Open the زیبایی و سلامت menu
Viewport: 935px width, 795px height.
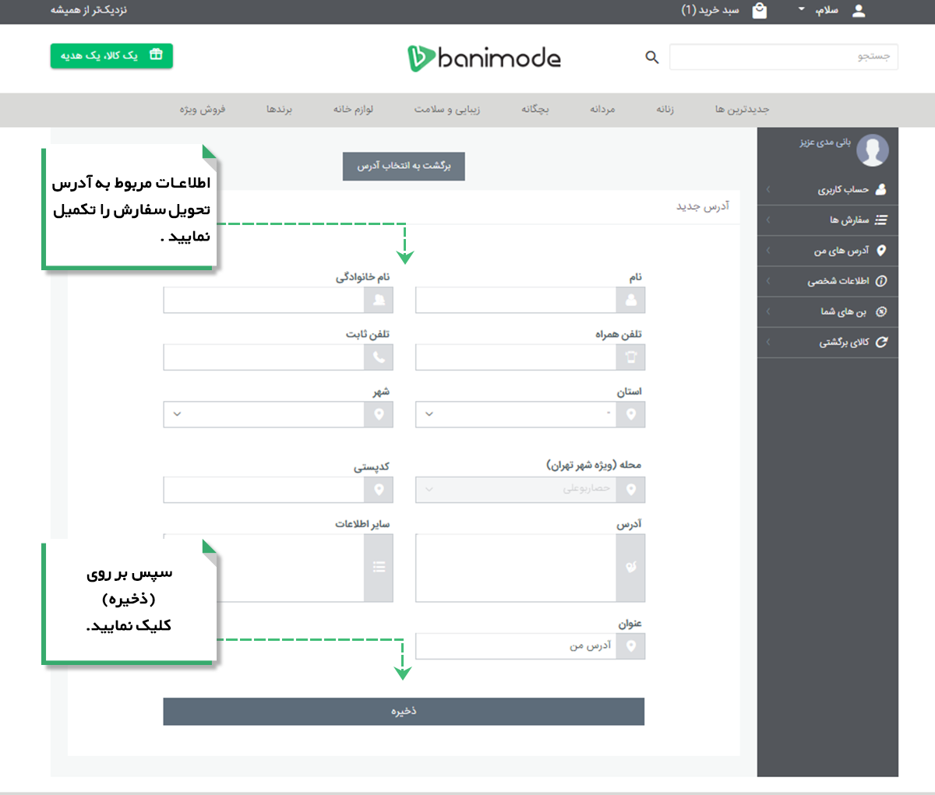tap(447, 109)
